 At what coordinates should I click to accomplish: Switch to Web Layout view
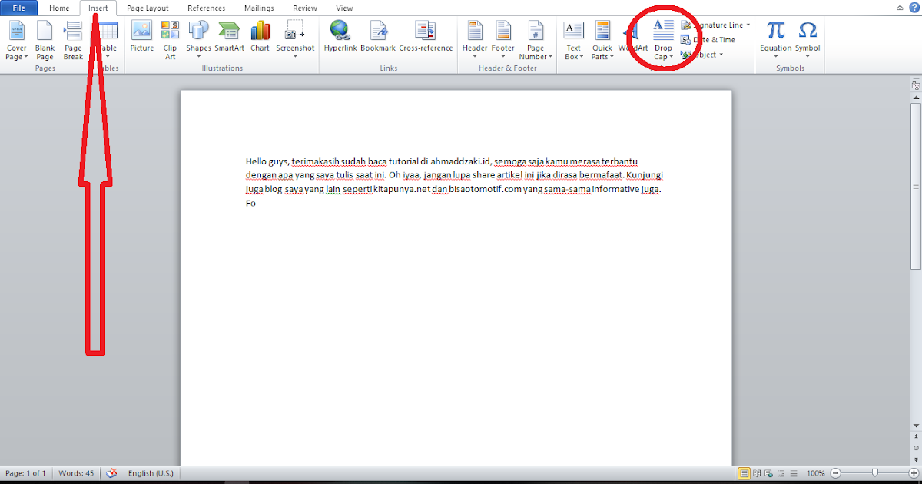pos(769,473)
